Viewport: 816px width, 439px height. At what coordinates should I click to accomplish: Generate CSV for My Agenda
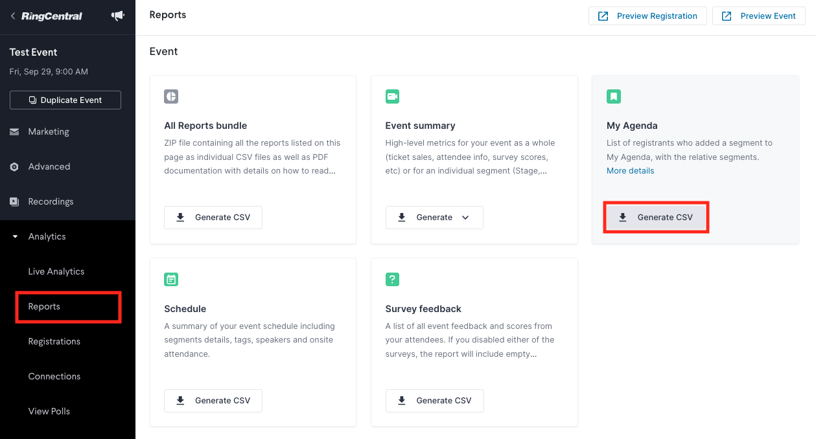coord(656,218)
